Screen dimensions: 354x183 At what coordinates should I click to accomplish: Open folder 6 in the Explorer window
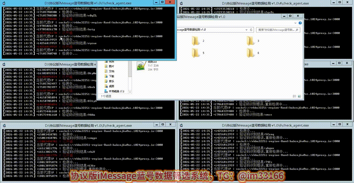pos(251,53)
